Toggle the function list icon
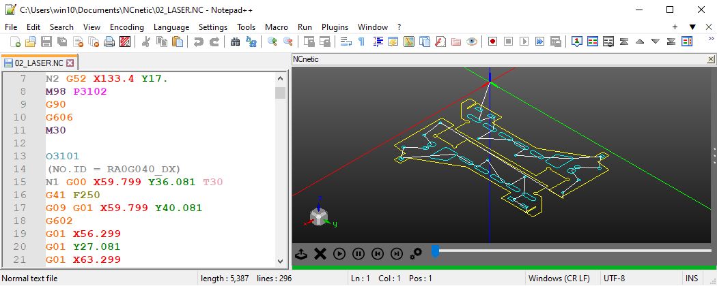The height and width of the screenshot is (286, 717). click(440, 42)
